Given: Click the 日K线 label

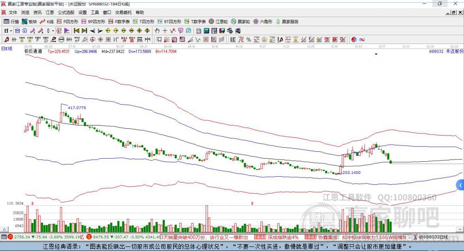Looking at the screenshot, I should [7, 48].
